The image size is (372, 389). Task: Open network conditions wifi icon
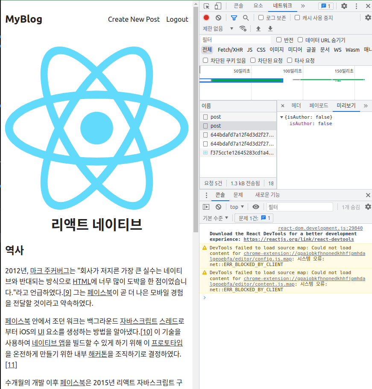243,29
